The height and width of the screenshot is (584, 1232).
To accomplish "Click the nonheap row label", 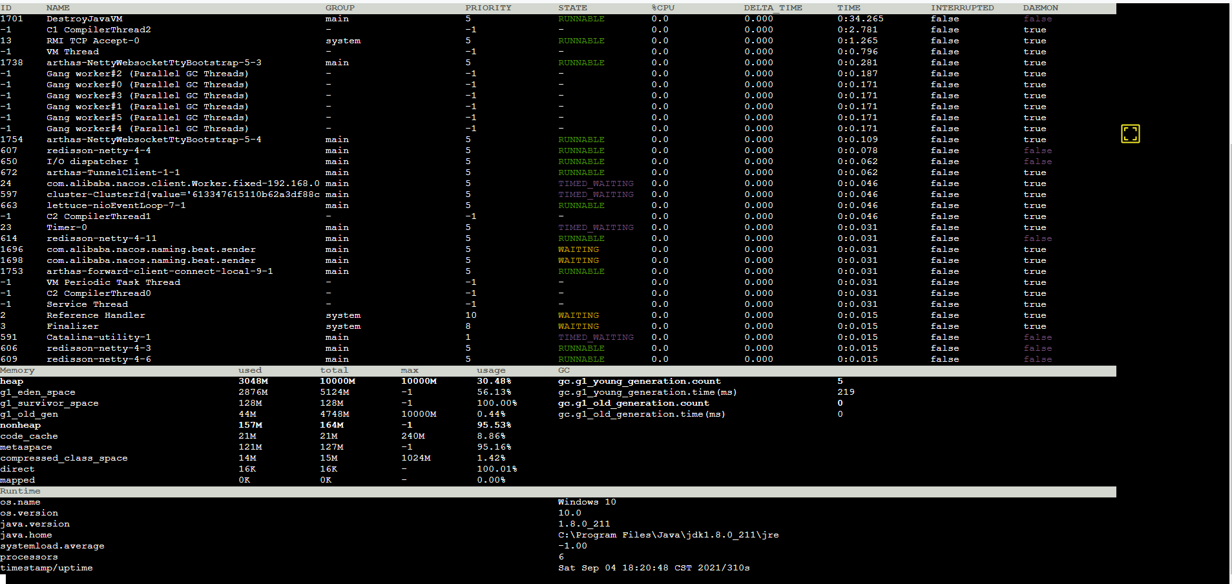I will [x=20, y=425].
